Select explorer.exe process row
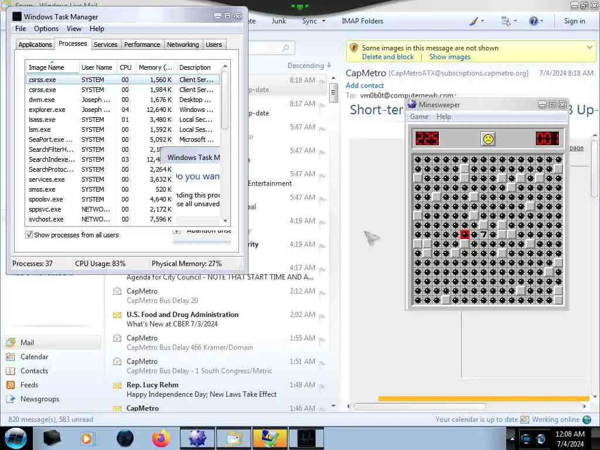The height and width of the screenshot is (450, 600). tap(122, 110)
